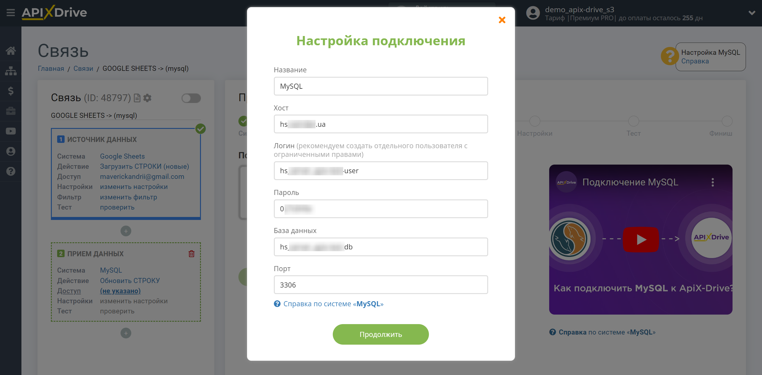Add a step between source and receiver
Screen dimensions: 762x375
point(126,231)
